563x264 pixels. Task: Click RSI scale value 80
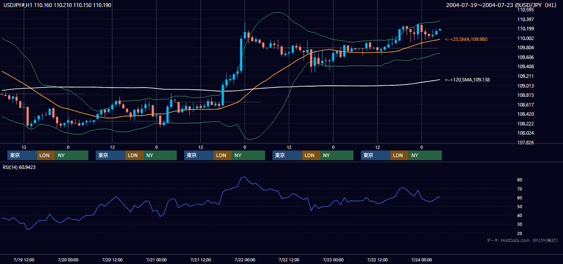[x=520, y=180]
